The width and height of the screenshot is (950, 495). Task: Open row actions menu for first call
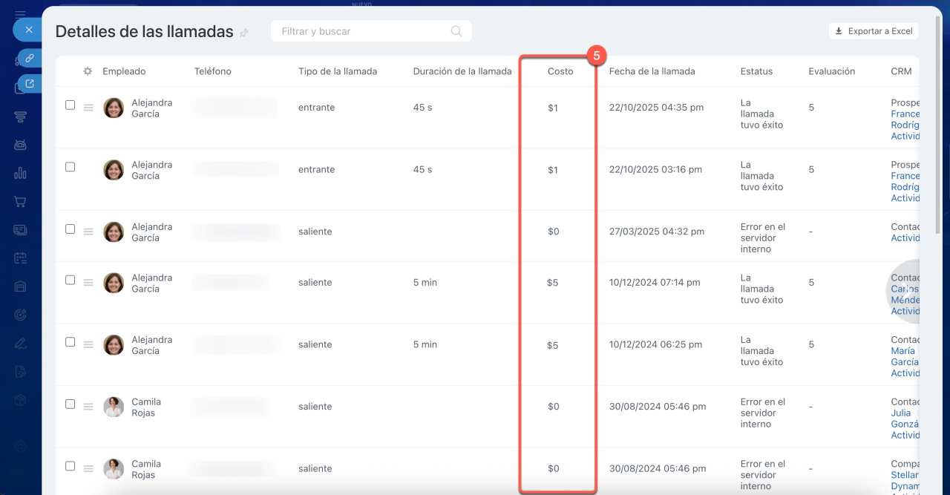pos(88,108)
